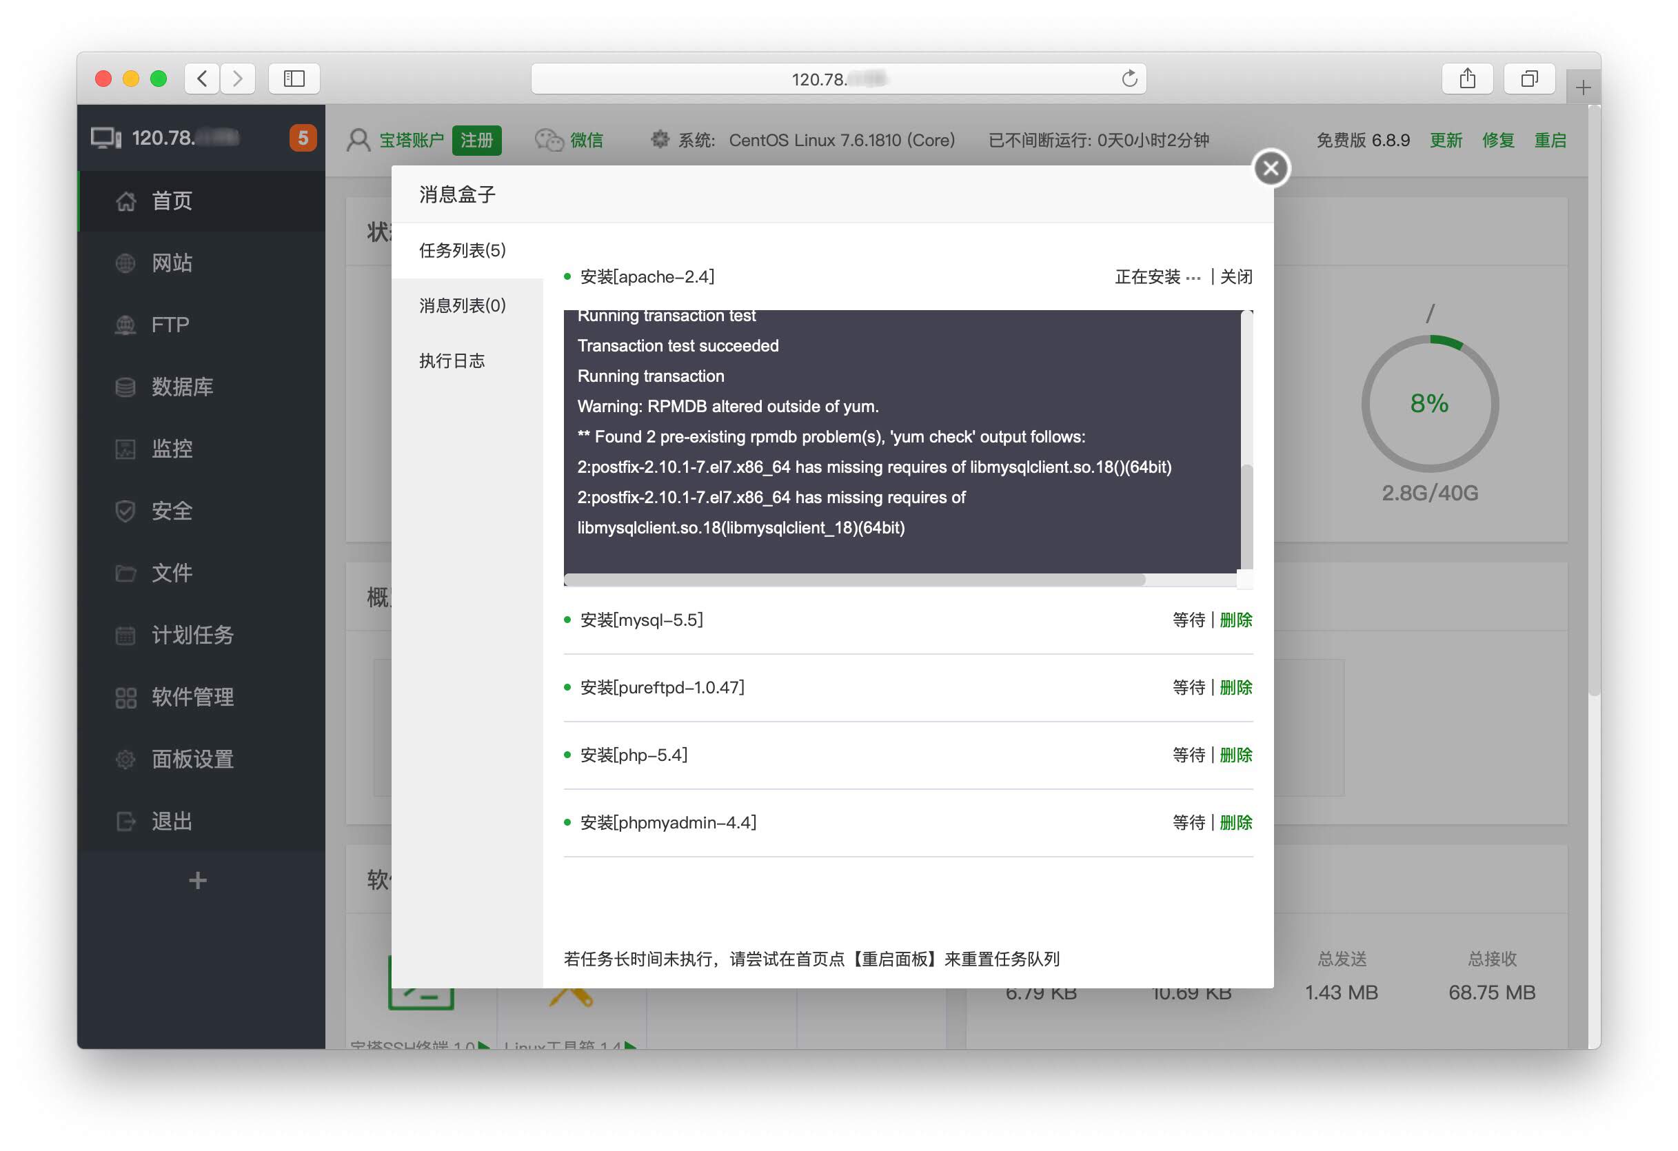This screenshot has height=1151, width=1678.
Task: Select the 任务列表(5) tab
Action: pyautogui.click(x=462, y=250)
